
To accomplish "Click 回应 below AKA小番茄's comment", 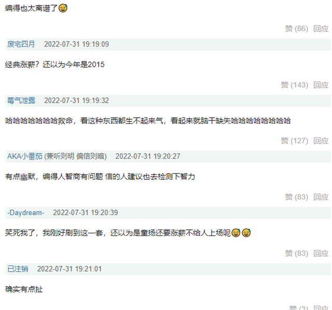I will [321, 197].
